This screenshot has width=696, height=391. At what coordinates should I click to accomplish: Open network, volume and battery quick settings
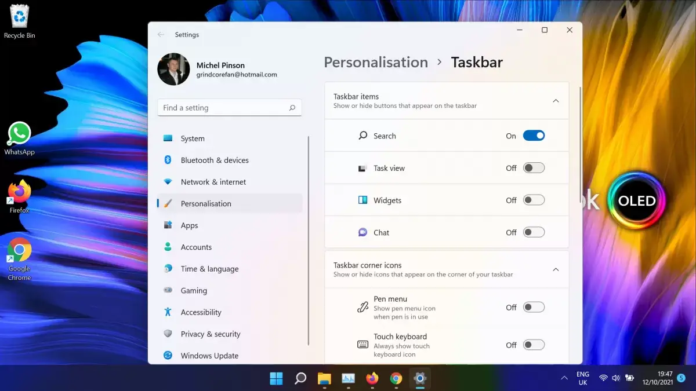coord(617,378)
